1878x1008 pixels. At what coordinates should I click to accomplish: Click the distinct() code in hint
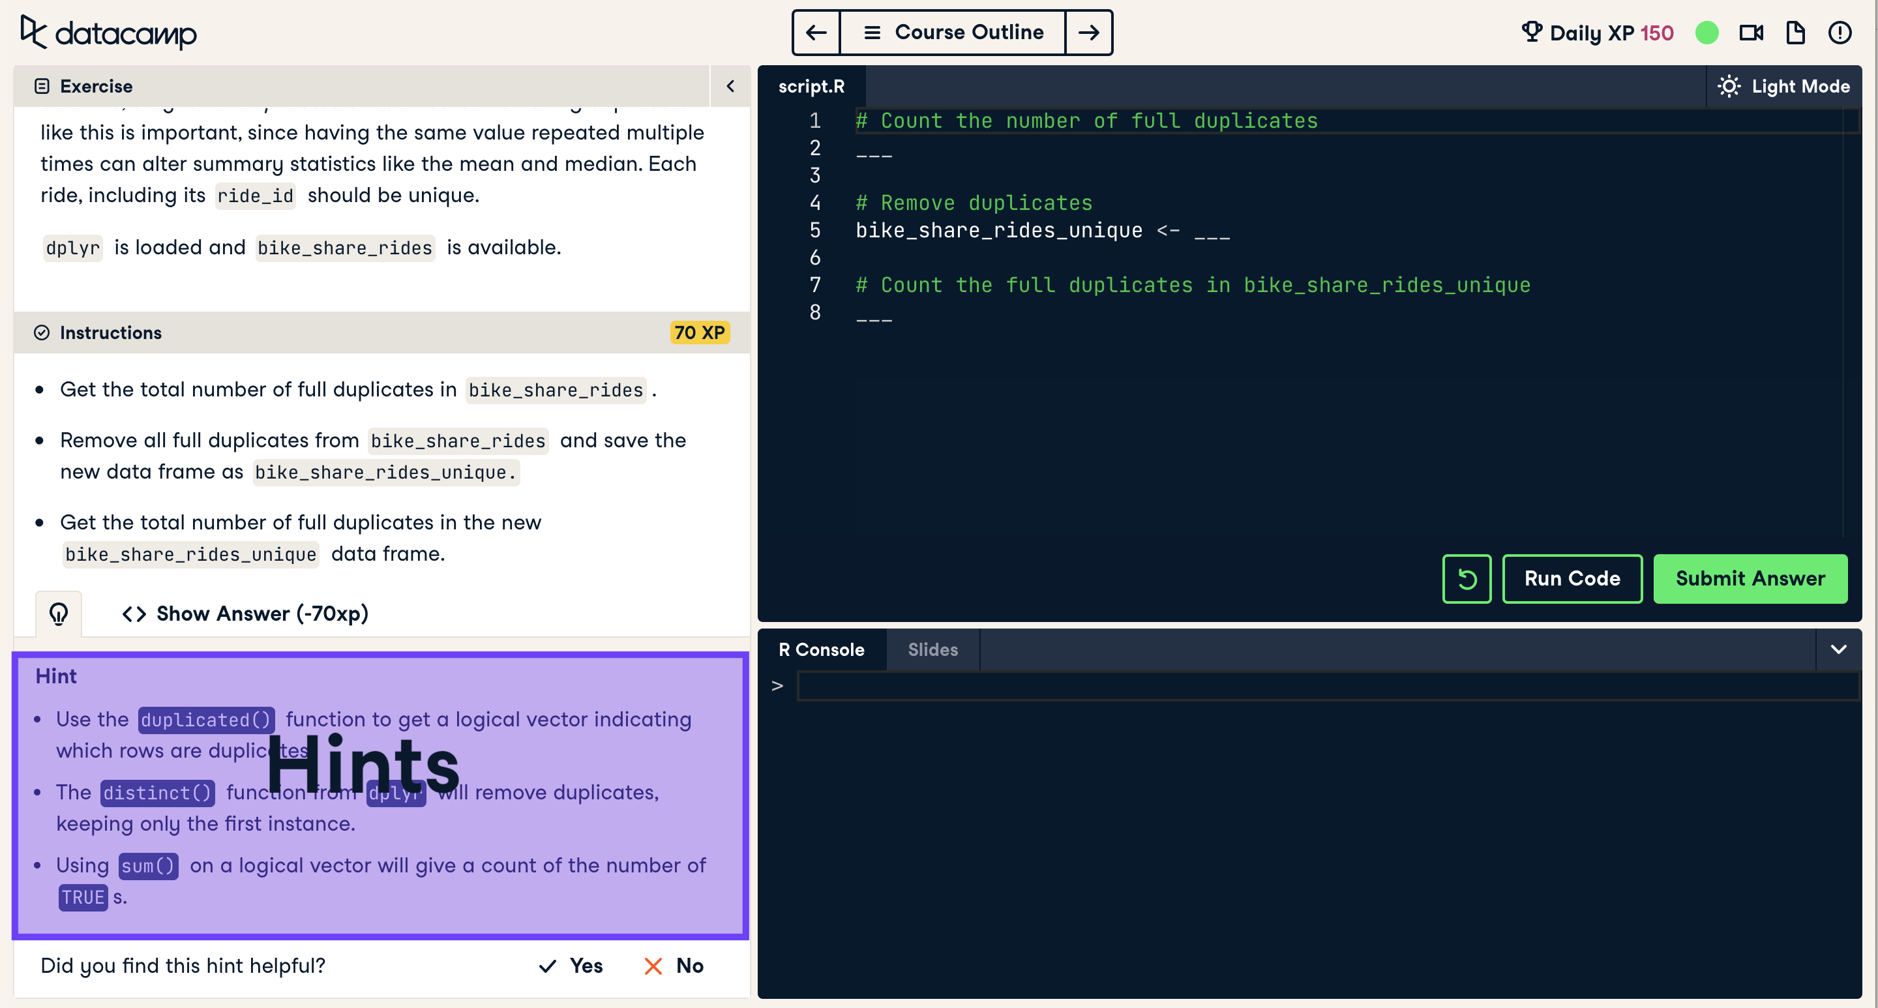(x=156, y=793)
